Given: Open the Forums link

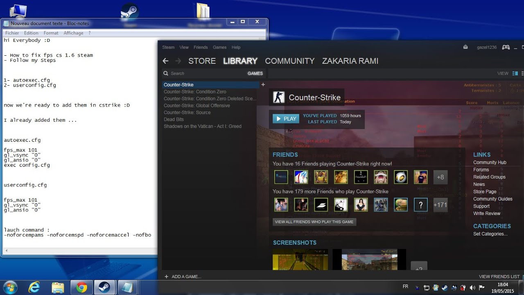Looking at the screenshot, I should click(x=481, y=170).
